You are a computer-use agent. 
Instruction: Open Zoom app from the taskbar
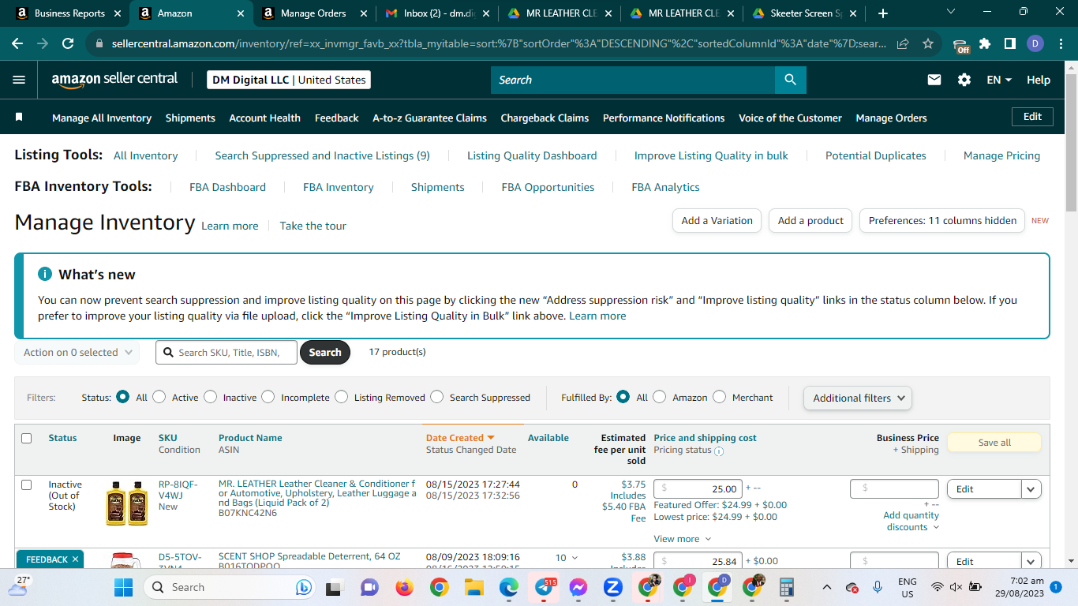pos(612,587)
